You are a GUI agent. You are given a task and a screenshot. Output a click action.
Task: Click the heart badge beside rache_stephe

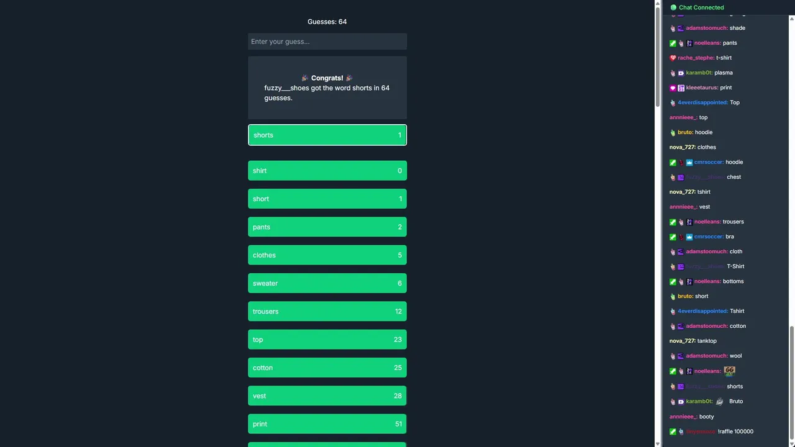pos(673,58)
